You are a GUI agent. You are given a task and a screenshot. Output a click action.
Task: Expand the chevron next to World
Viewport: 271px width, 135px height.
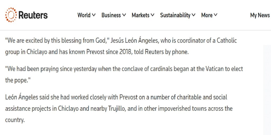click(x=94, y=15)
